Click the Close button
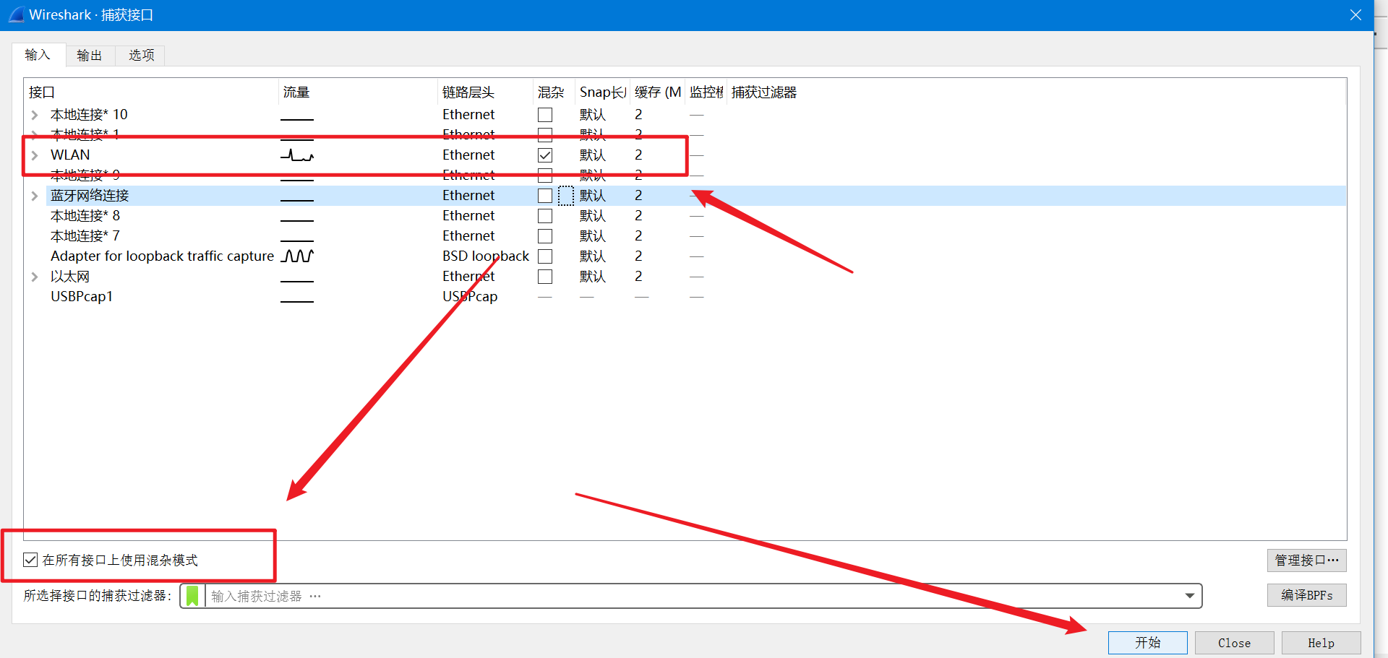 coord(1234,643)
